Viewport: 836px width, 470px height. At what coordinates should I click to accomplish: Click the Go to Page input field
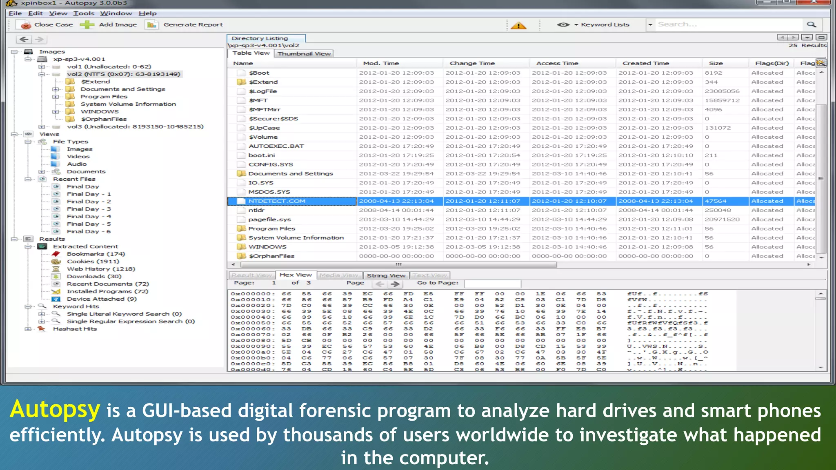click(x=493, y=283)
